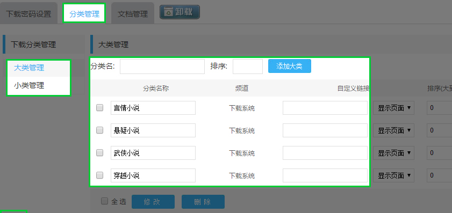Expand 显示页面 dropdown for 穿越小说
The width and height of the screenshot is (452, 213).
(394, 175)
